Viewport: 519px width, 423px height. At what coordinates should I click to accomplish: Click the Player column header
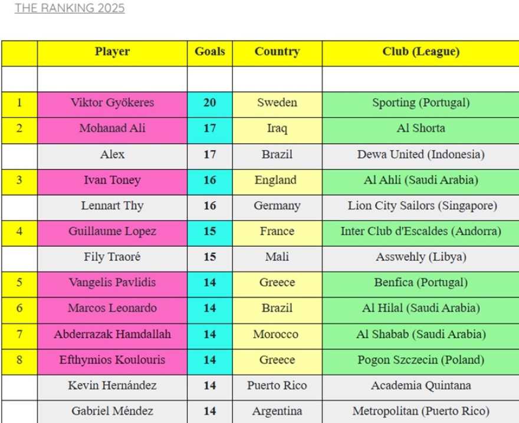[112, 52]
